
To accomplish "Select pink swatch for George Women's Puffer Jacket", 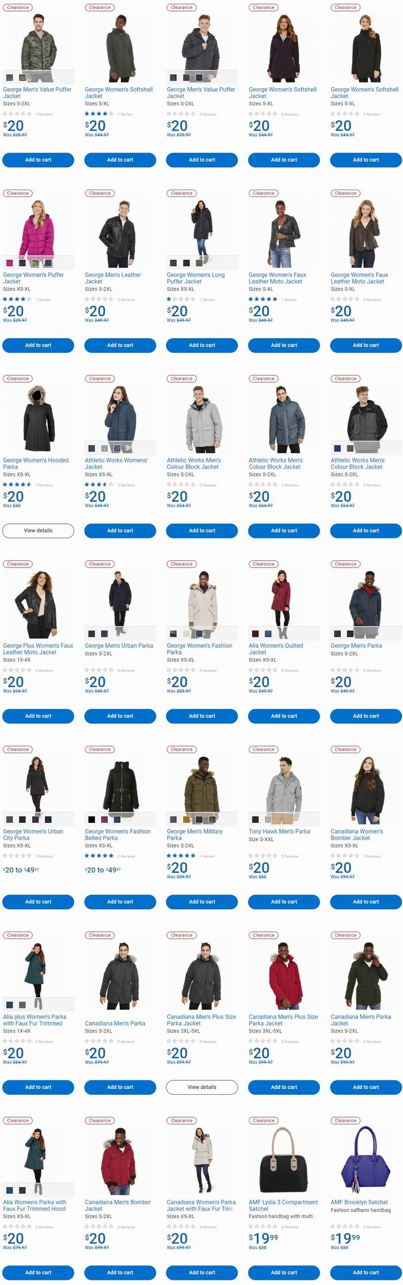I will pos(10,263).
